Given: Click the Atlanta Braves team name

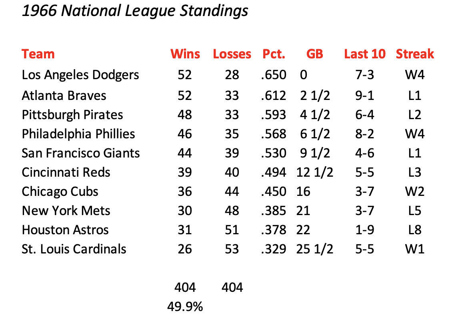Looking at the screenshot, I should pos(64,96).
